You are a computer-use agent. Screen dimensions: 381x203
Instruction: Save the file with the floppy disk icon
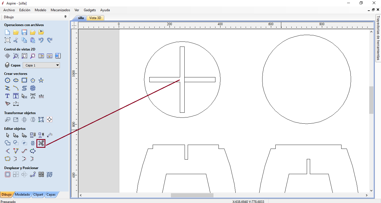pyautogui.click(x=24, y=32)
